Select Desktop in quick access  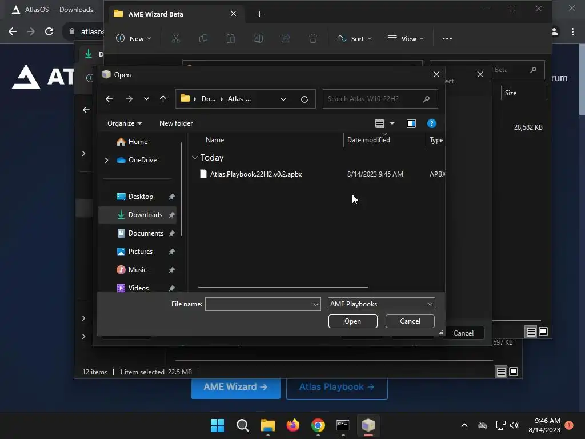141,197
